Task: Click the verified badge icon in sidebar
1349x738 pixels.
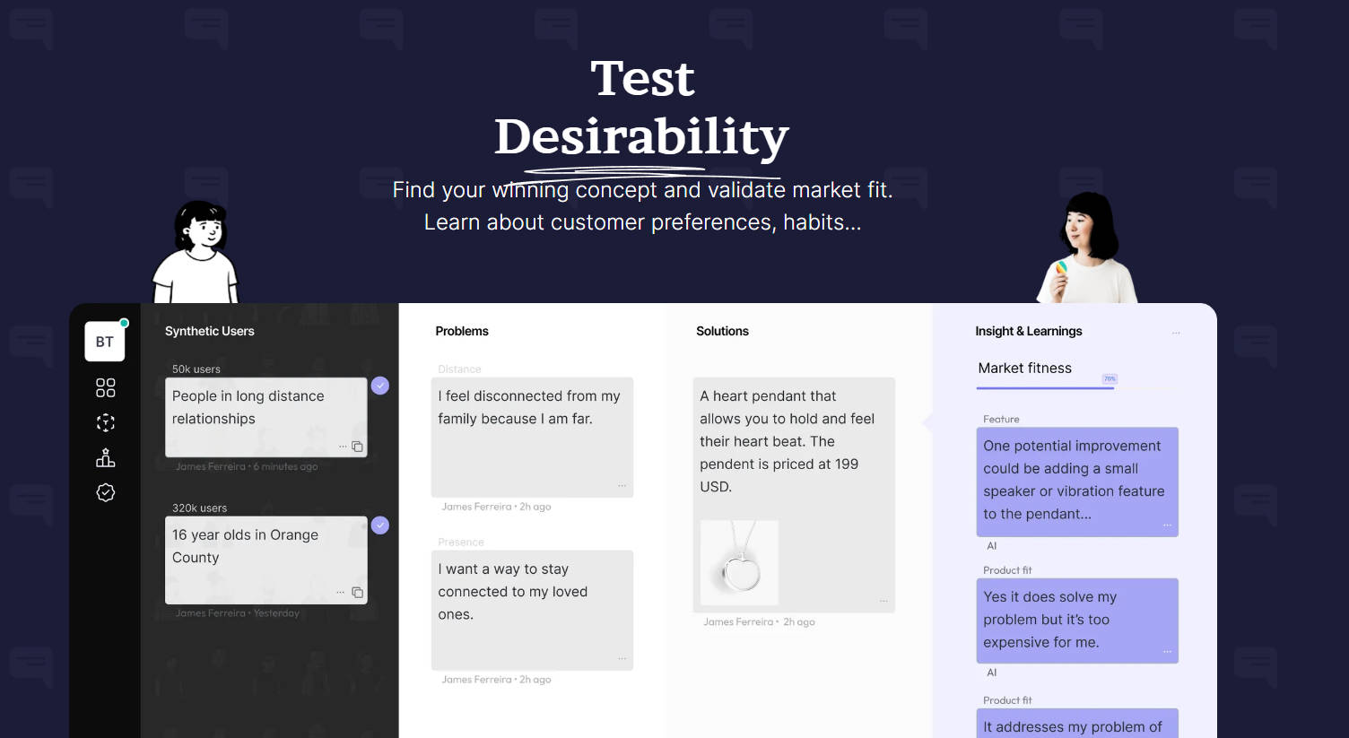Action: pyautogui.click(x=105, y=492)
